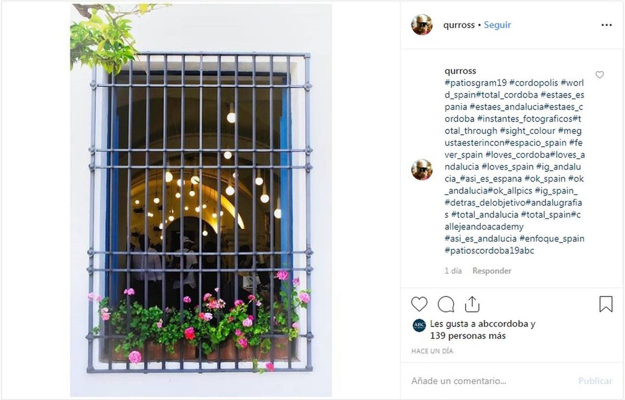Open the three-dot more options menu
The image size is (625, 400).
pos(607,25)
